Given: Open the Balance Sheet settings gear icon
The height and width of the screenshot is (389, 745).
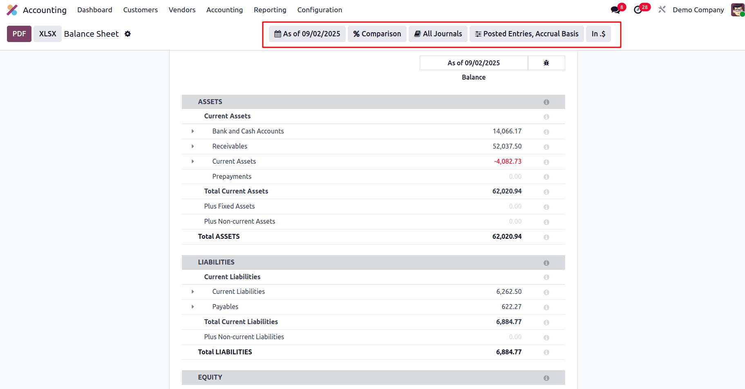Looking at the screenshot, I should [128, 34].
